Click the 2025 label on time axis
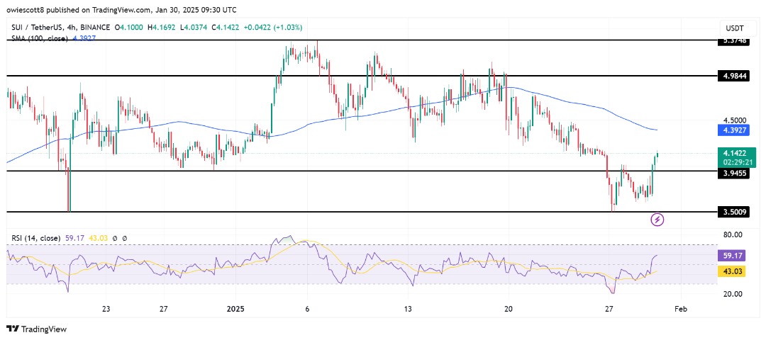 236,310
